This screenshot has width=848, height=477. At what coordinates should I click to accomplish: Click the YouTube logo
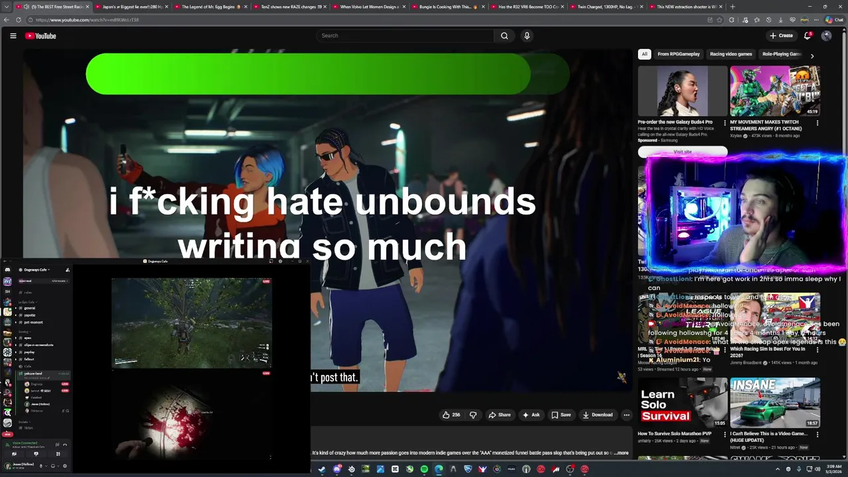[40, 36]
